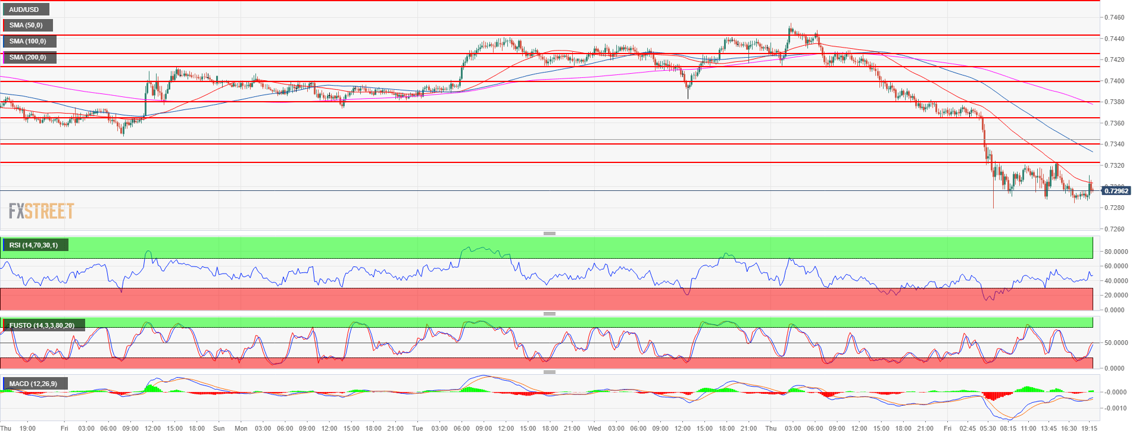Click the Tue label on time axis
Viewport: 1142px width, 436px height.
point(417,428)
